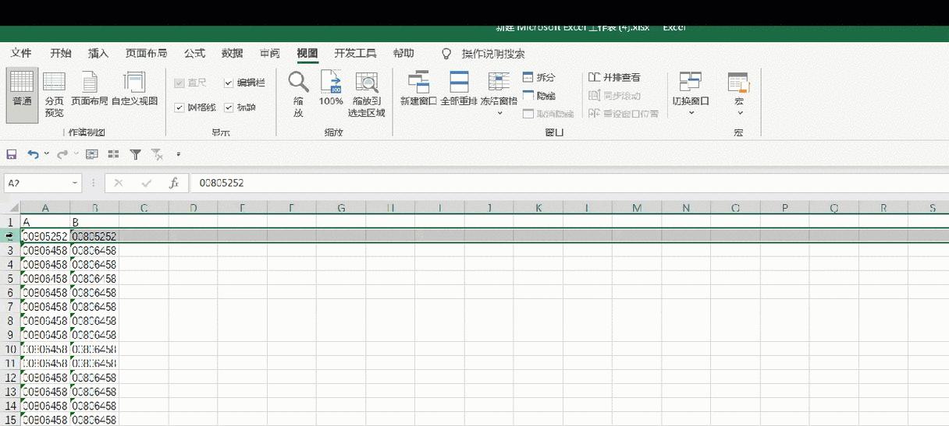This screenshot has height=426, width=949.
Task: Open the undo history dropdown arrow
Action: point(46,154)
